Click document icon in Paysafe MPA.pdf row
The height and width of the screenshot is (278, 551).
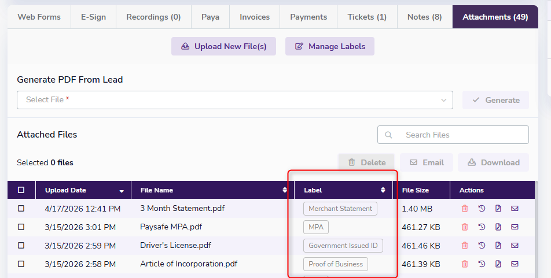point(498,227)
